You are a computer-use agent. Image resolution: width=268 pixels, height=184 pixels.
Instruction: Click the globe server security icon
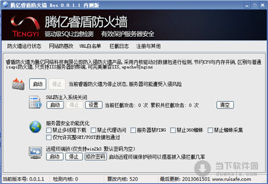click(x=35, y=127)
